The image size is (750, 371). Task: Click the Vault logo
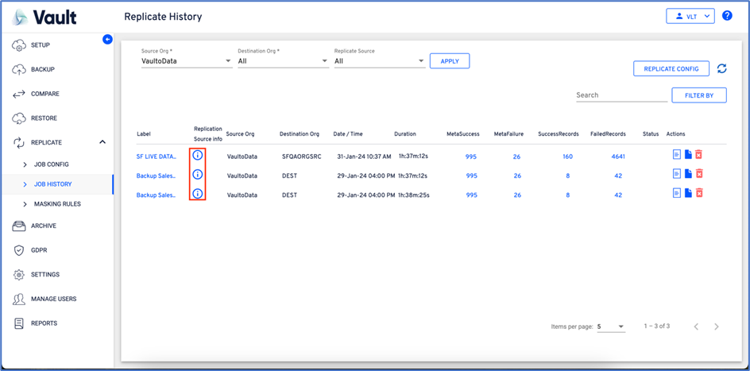(45, 17)
